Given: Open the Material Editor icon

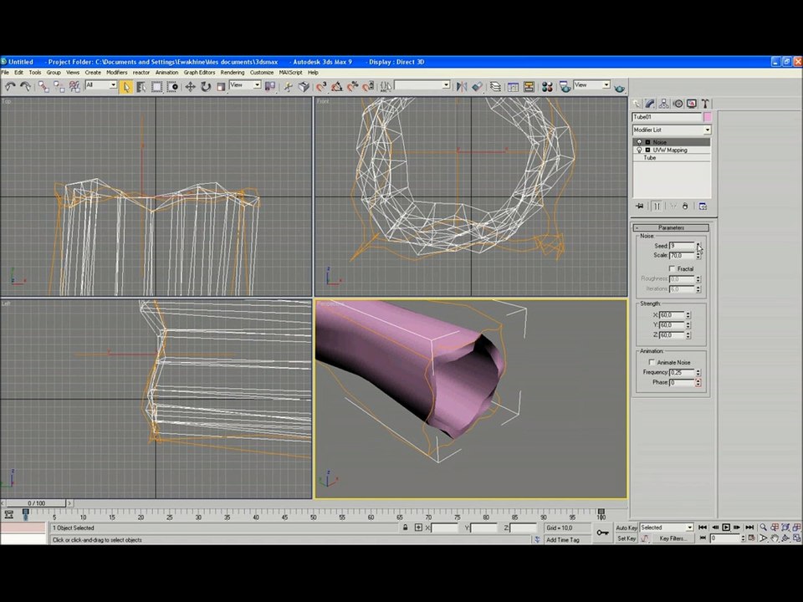Looking at the screenshot, I should pyautogui.click(x=547, y=87).
